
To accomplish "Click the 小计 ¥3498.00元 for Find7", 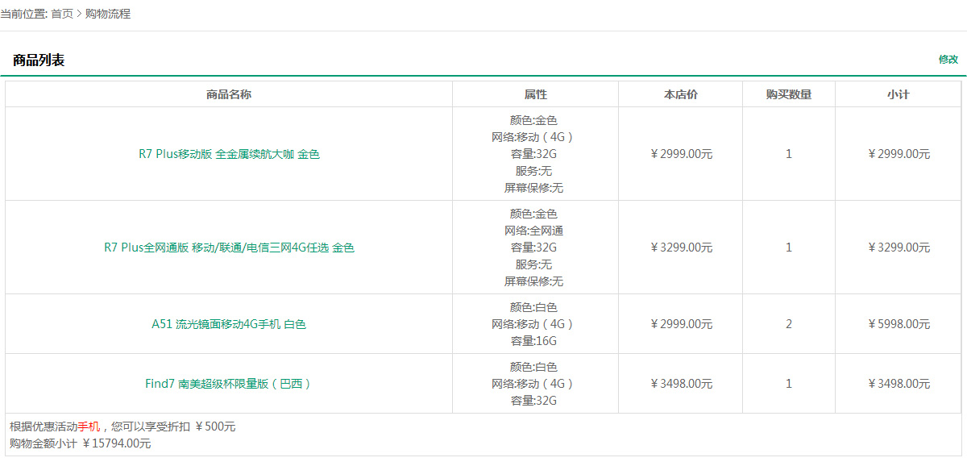I will coord(899,384).
